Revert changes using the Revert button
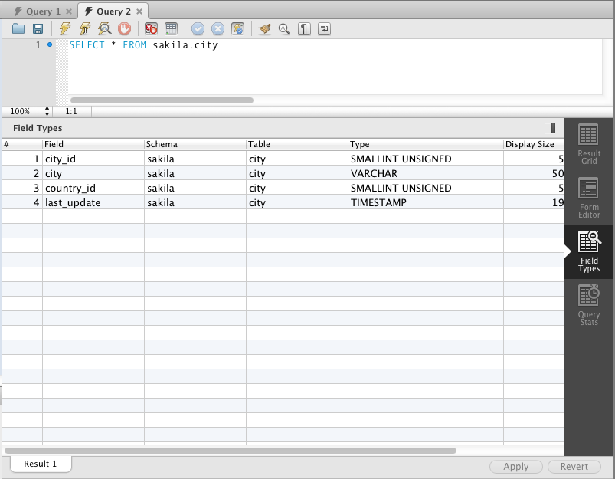Image resolution: width=615 pixels, height=479 pixels. coord(574,466)
